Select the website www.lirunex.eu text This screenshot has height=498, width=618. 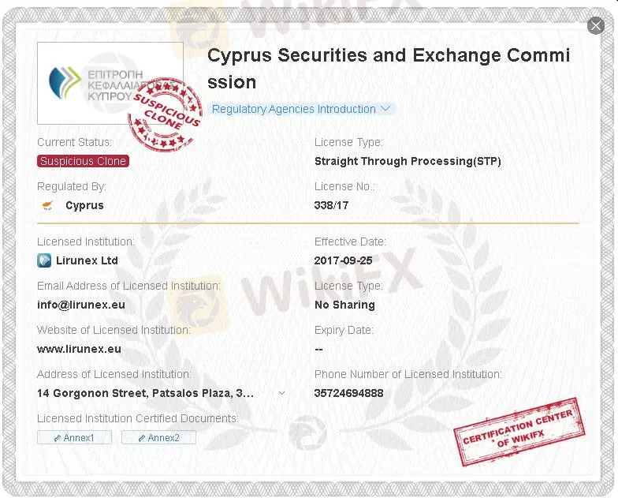79,349
